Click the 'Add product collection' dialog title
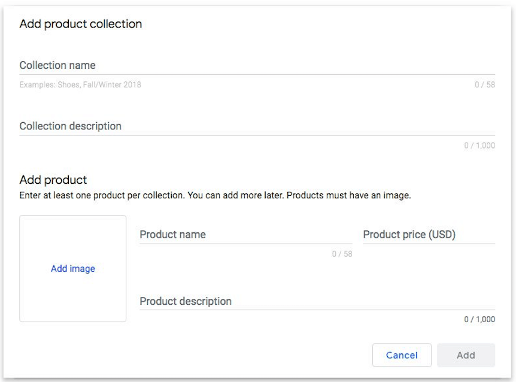 click(81, 24)
